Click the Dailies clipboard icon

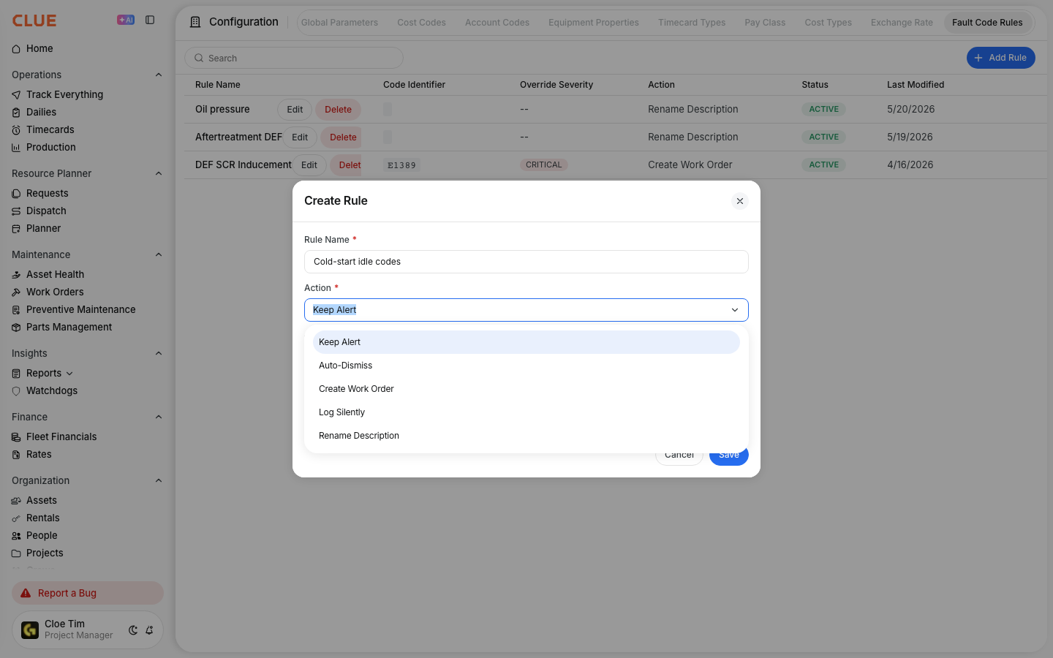(x=16, y=112)
